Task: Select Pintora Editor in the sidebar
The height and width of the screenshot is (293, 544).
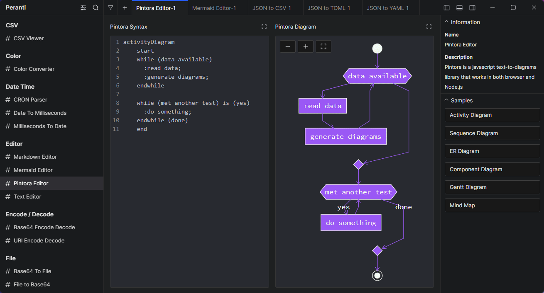Action: 51,183
